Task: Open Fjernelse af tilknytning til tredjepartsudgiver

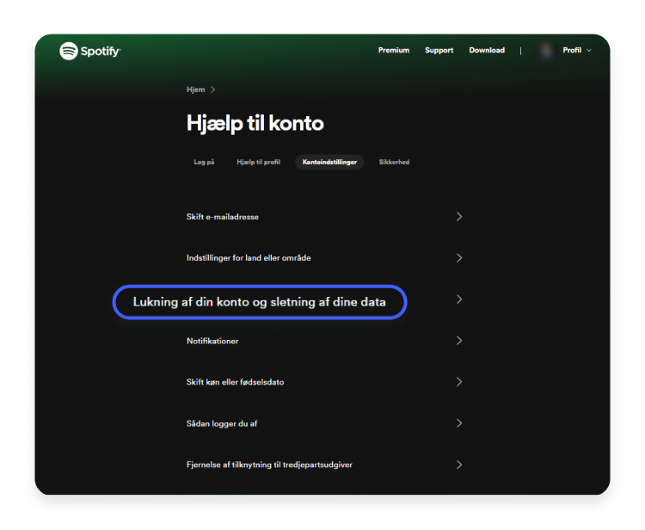Action: tap(269, 465)
